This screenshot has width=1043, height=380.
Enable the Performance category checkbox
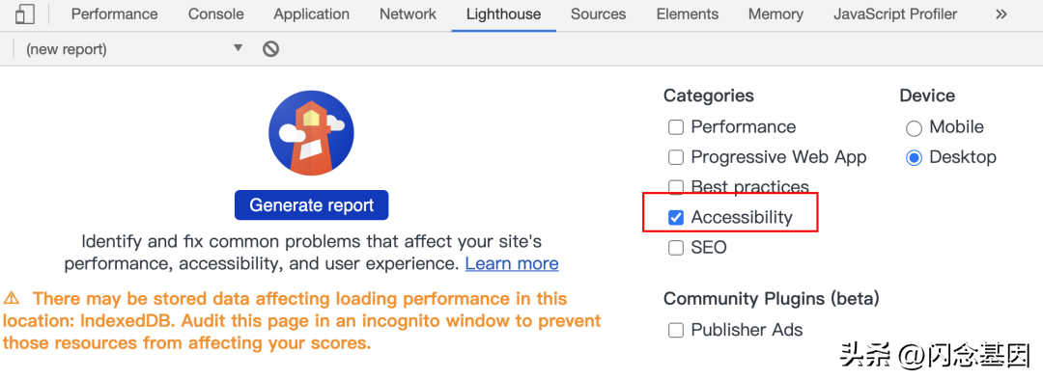[x=676, y=127]
